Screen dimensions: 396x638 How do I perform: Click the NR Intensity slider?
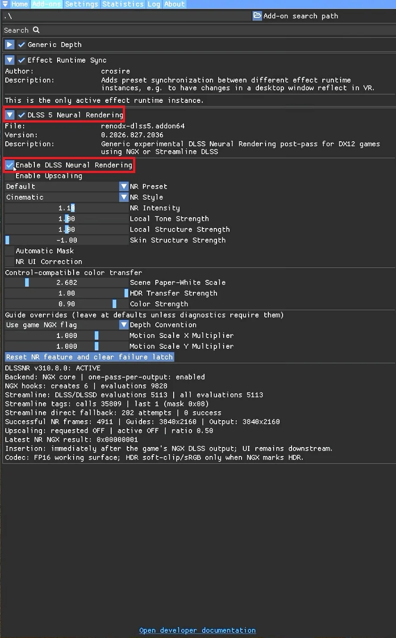tap(67, 208)
